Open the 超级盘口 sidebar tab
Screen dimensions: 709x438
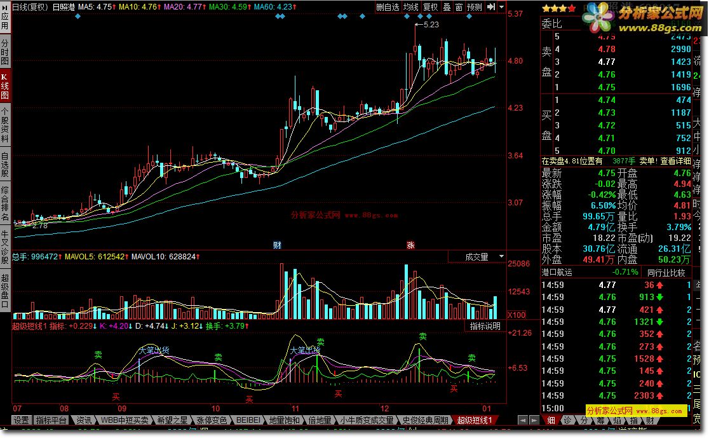(x=5, y=291)
